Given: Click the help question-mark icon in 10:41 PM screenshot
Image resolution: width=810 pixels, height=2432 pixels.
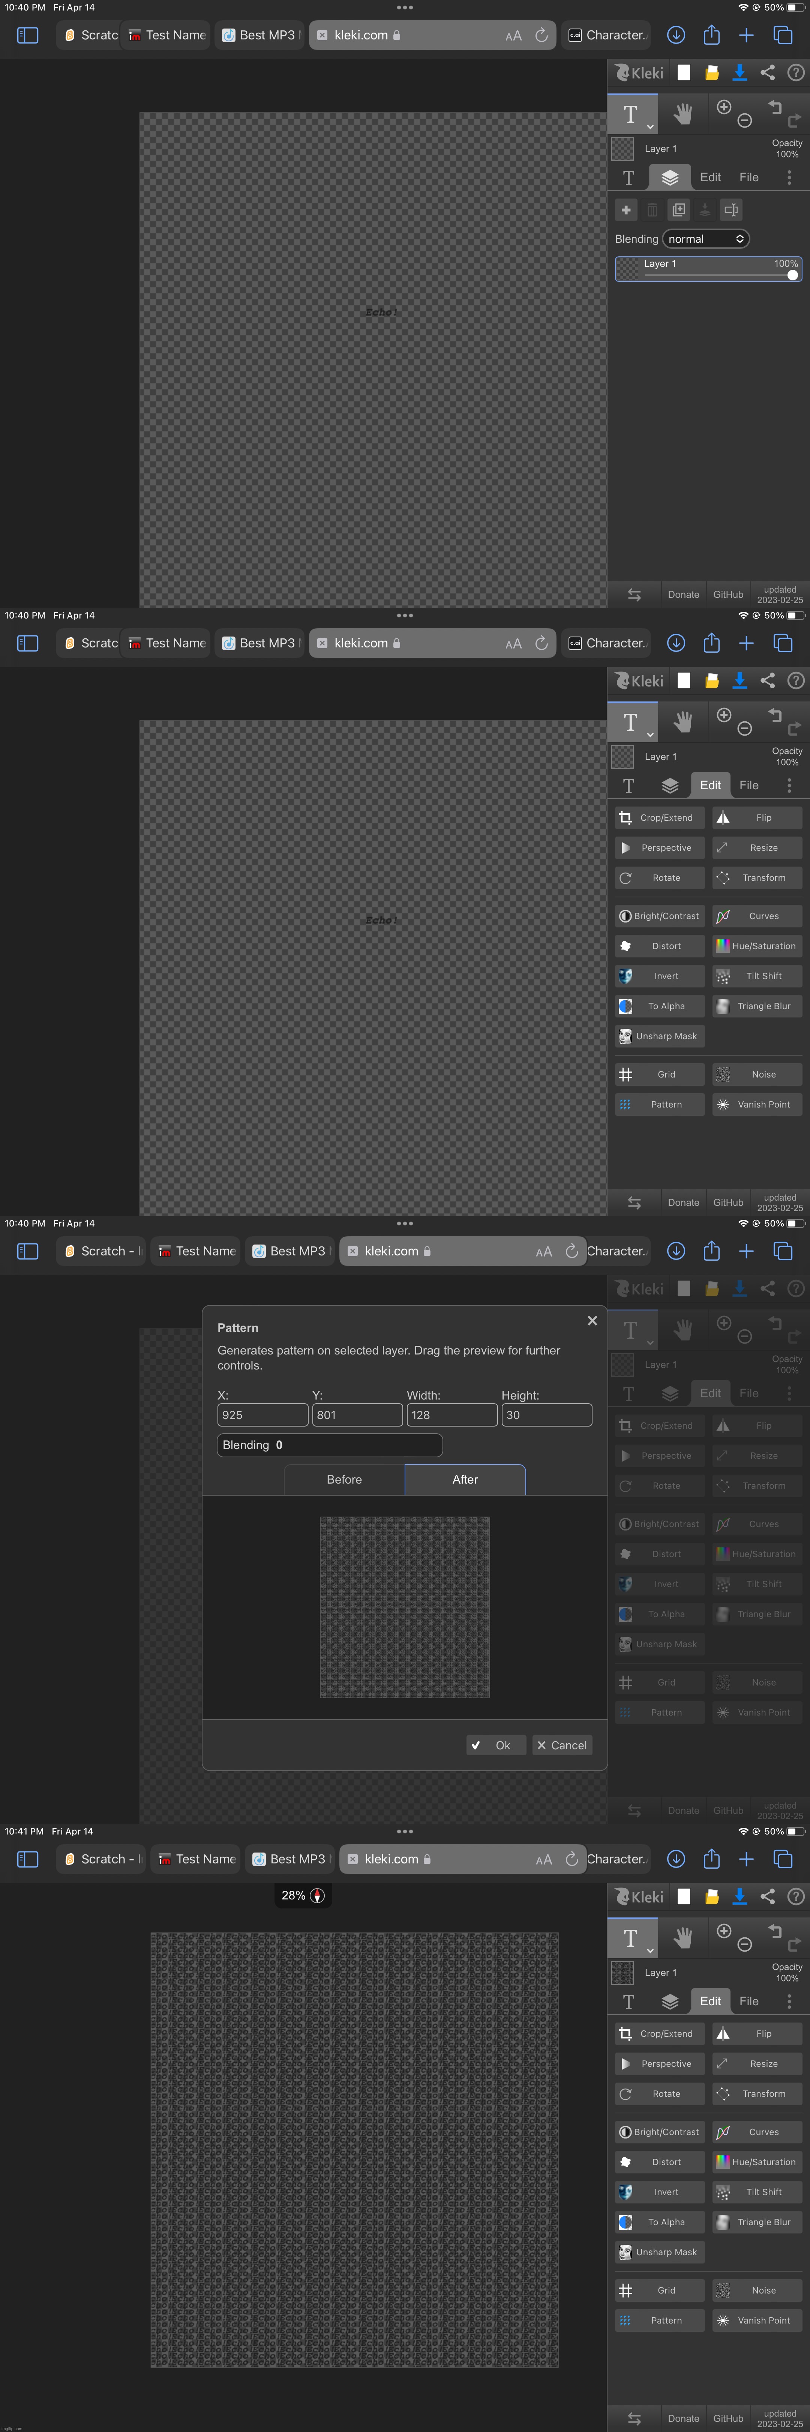Looking at the screenshot, I should [796, 1897].
